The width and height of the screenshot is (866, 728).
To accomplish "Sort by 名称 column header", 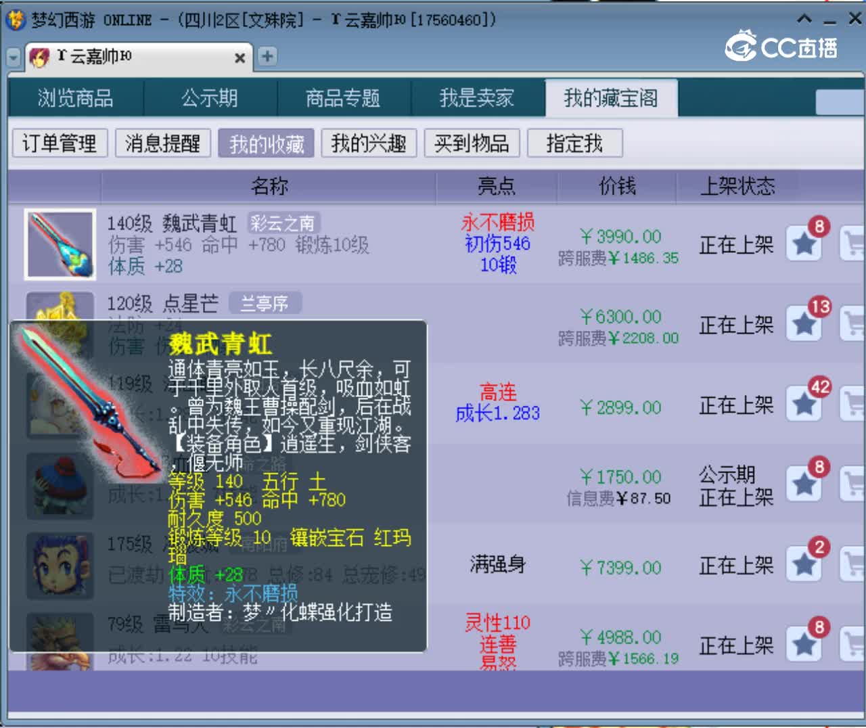I will coord(269,186).
